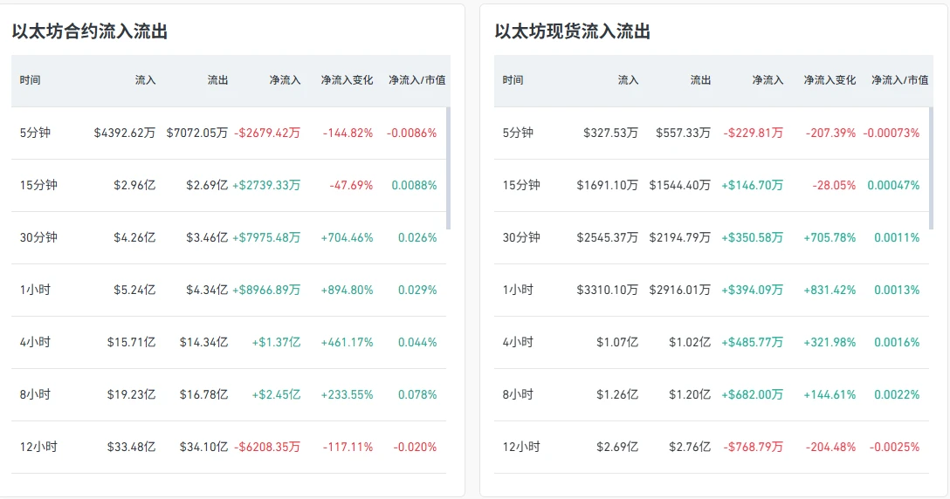Click the -28.05% change value
This screenshot has width=950, height=499.
pyautogui.click(x=834, y=185)
